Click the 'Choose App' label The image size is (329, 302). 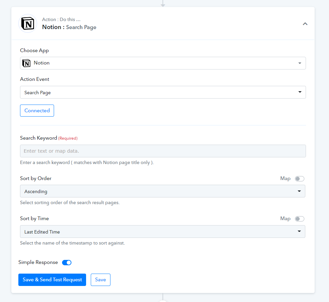[x=34, y=51]
